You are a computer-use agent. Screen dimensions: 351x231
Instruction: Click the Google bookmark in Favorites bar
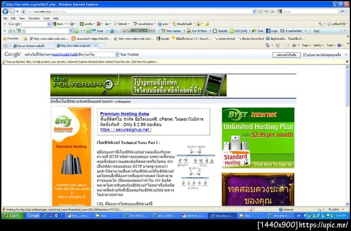[x=163, y=39]
